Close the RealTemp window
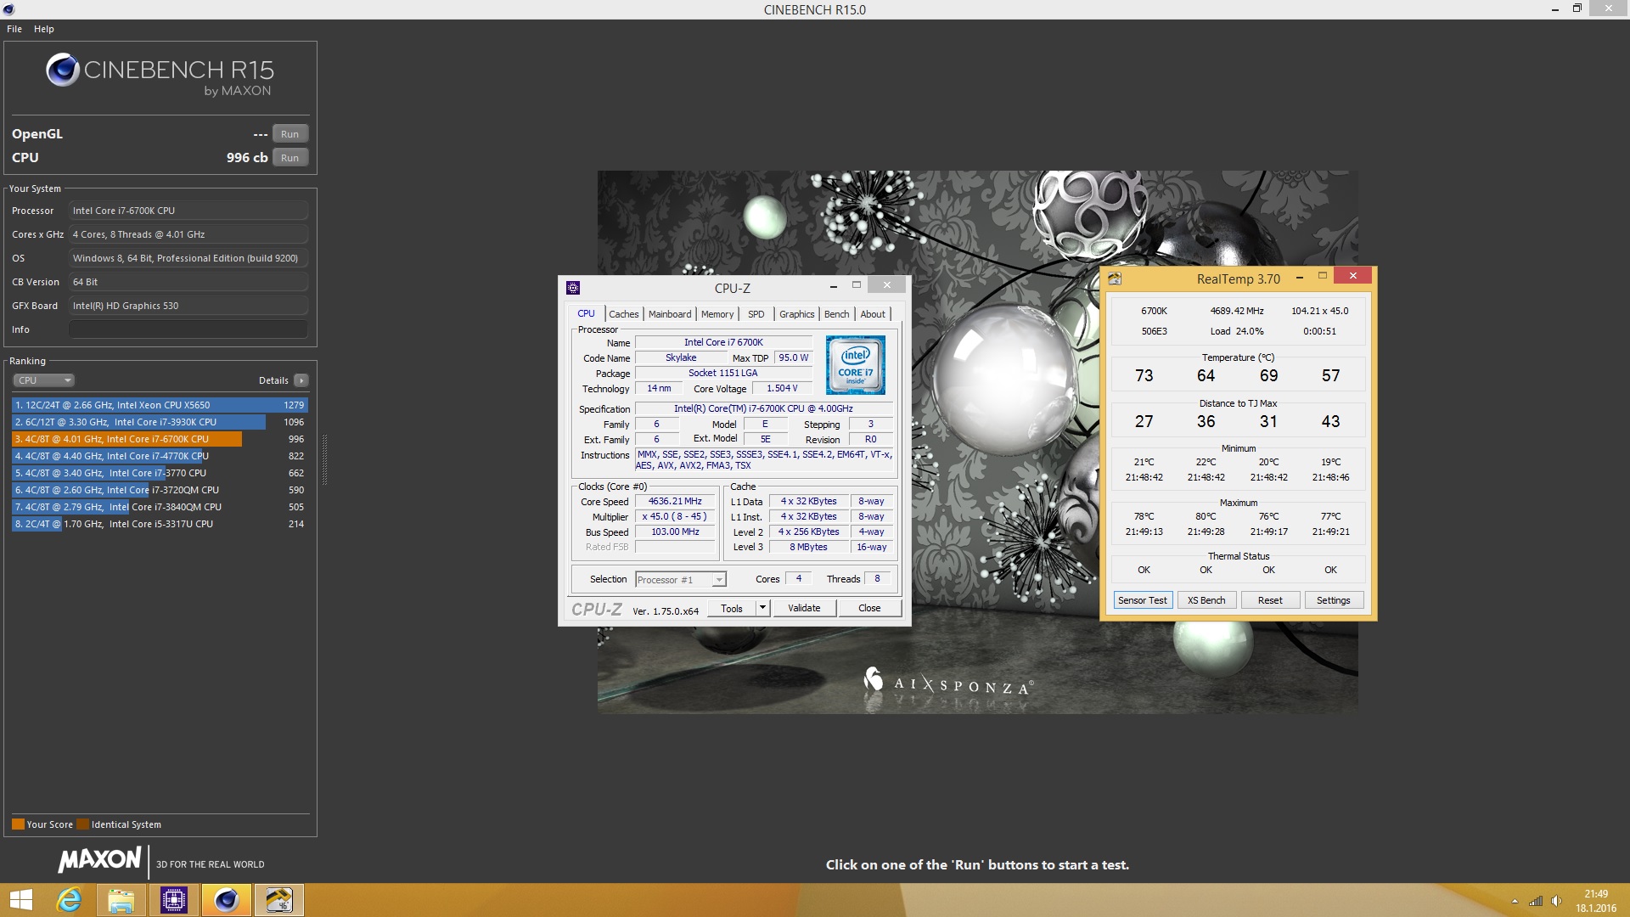This screenshot has height=917, width=1630. (1352, 276)
